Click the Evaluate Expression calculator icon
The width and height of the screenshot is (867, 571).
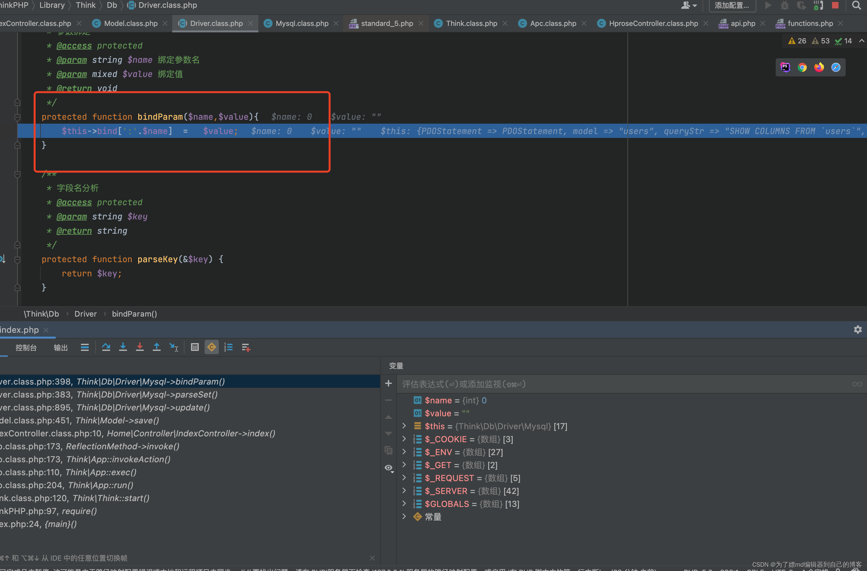click(x=195, y=347)
